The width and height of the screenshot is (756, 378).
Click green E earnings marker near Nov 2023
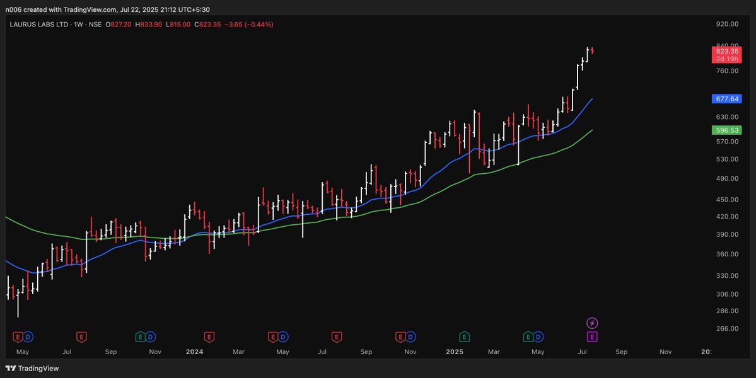tap(141, 336)
